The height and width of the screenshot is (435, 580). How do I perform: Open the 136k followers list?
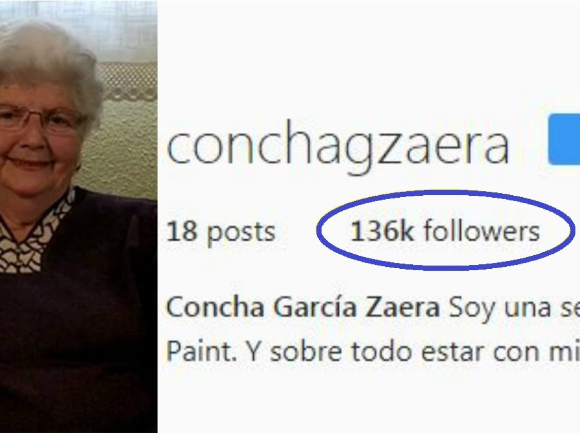click(x=445, y=232)
